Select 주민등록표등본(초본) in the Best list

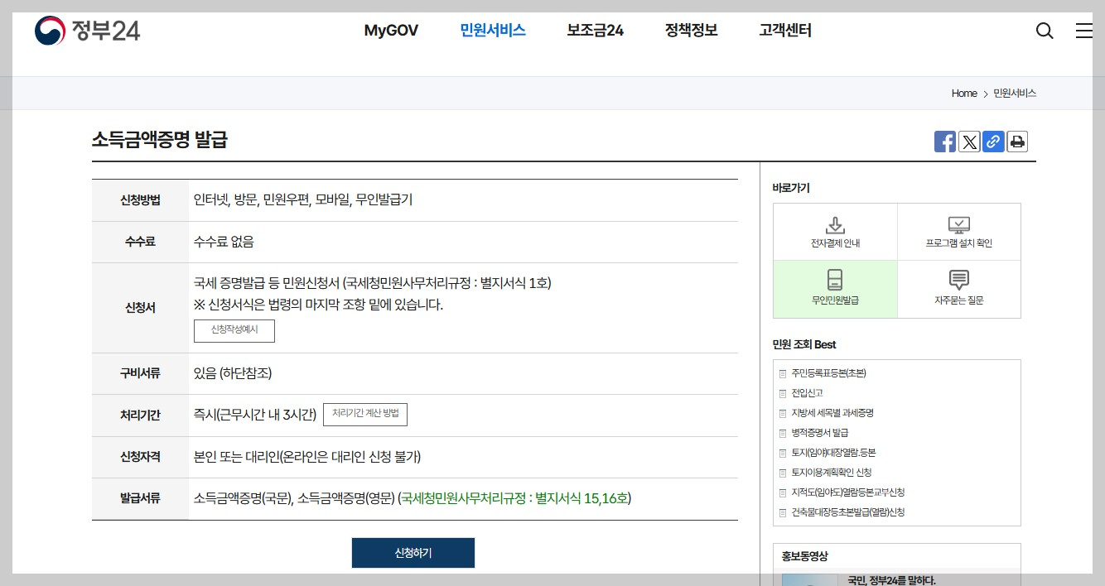pos(829,372)
